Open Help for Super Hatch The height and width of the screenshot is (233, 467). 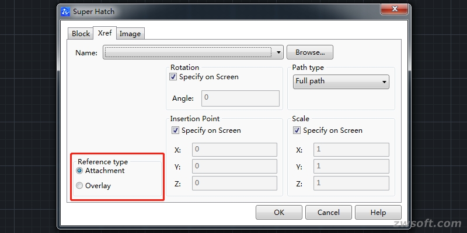(x=378, y=213)
